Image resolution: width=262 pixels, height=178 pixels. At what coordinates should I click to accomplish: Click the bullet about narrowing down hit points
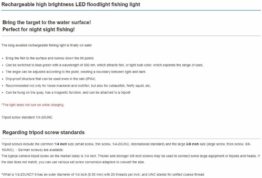pyautogui.click(x=49, y=58)
